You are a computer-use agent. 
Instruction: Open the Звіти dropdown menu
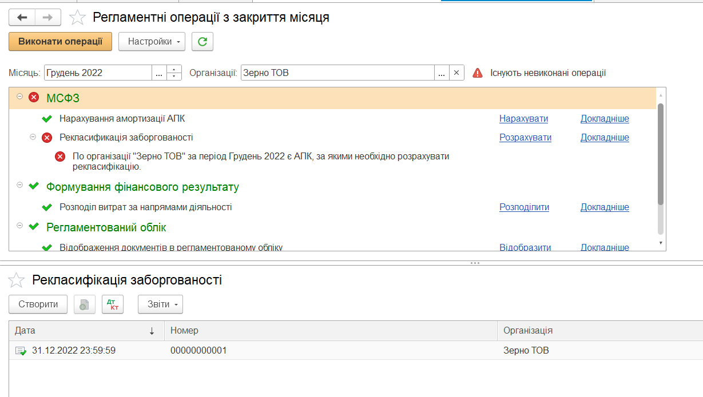coord(160,304)
